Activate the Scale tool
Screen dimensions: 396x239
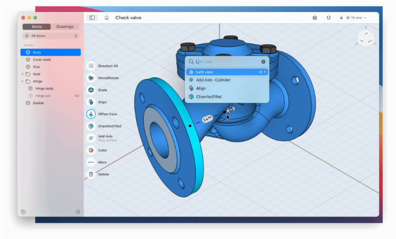click(x=91, y=90)
